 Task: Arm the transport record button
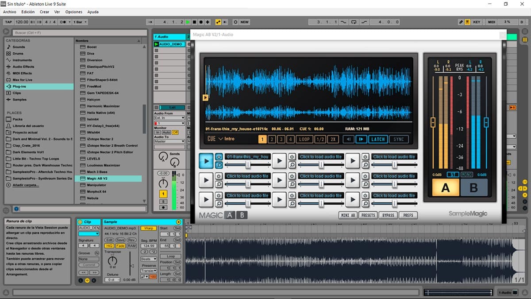201,22
